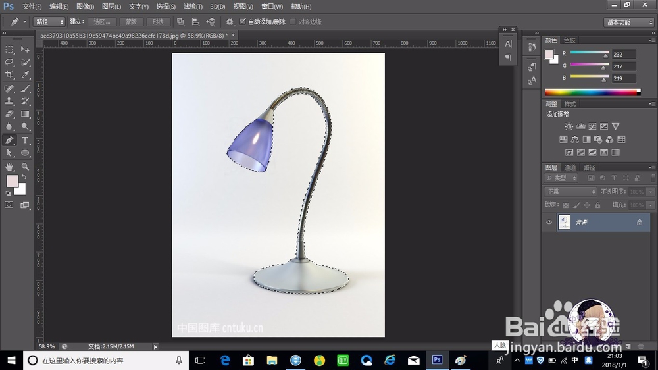This screenshot has width=658, height=370.
Task: Select the Clone Stamp tool
Action: click(9, 101)
